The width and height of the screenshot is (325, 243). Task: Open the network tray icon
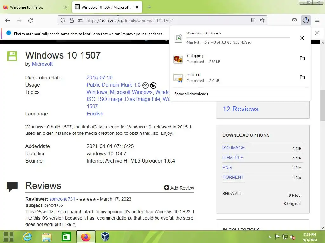285,237
